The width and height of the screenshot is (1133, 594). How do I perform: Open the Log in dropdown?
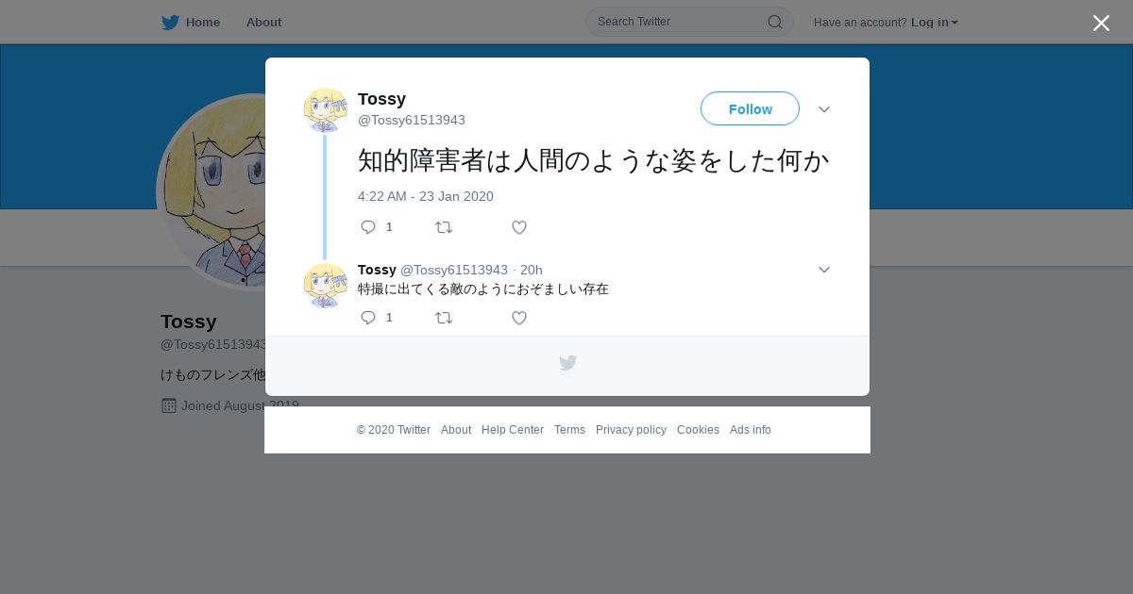pyautogui.click(x=934, y=23)
